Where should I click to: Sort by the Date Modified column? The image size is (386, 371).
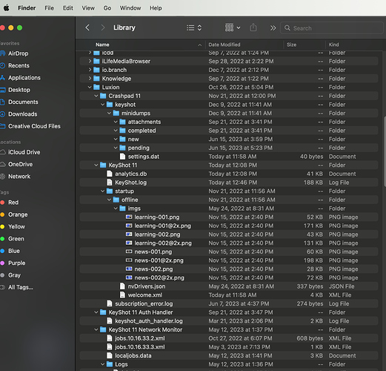(224, 45)
